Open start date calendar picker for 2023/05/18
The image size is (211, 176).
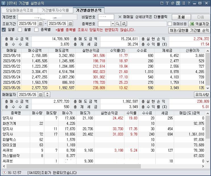[41, 23]
